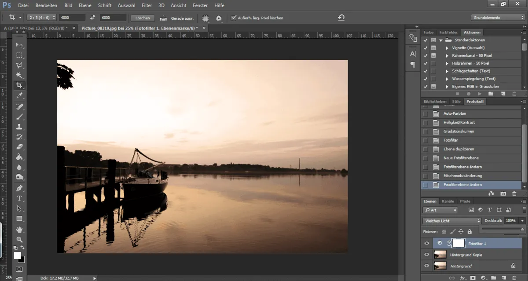The height and width of the screenshot is (281, 528).
Task: Hide the Hintergrund layer
Action: [426, 266]
